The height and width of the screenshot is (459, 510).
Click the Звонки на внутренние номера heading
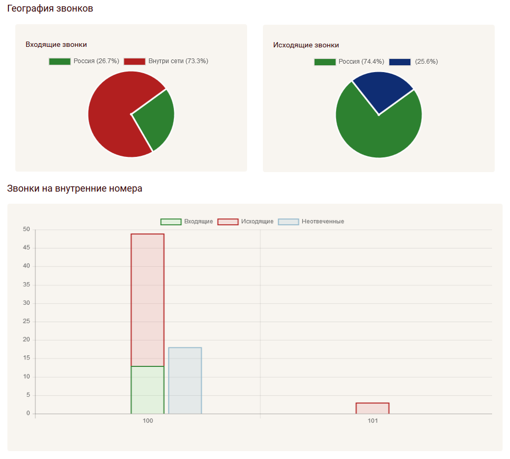(74, 188)
